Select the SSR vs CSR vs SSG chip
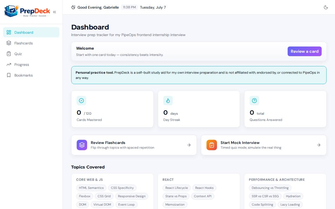This screenshot has width=335, height=209. point(265,196)
